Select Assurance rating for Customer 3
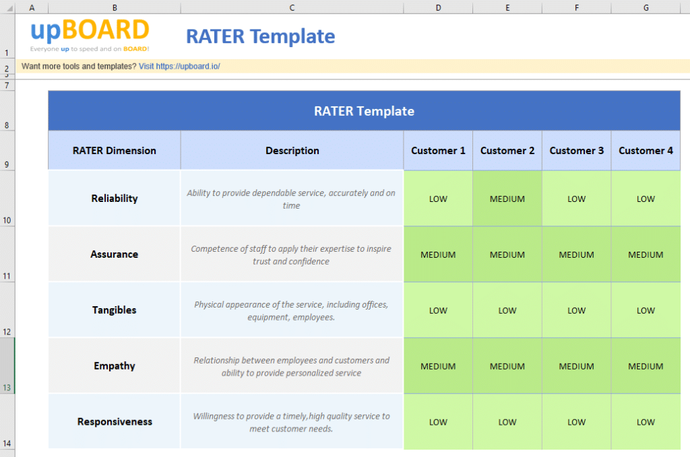690x457 pixels. pyautogui.click(x=577, y=254)
